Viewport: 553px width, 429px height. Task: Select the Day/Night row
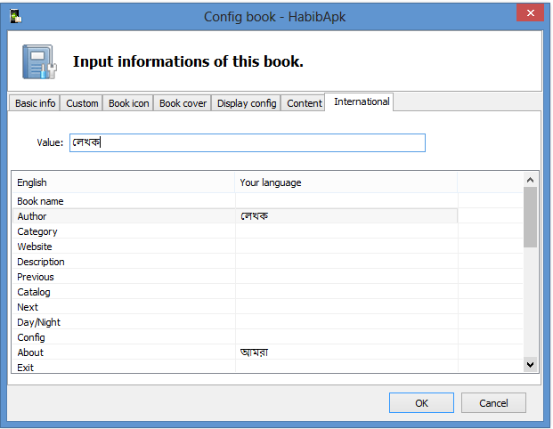pyautogui.click(x=235, y=322)
